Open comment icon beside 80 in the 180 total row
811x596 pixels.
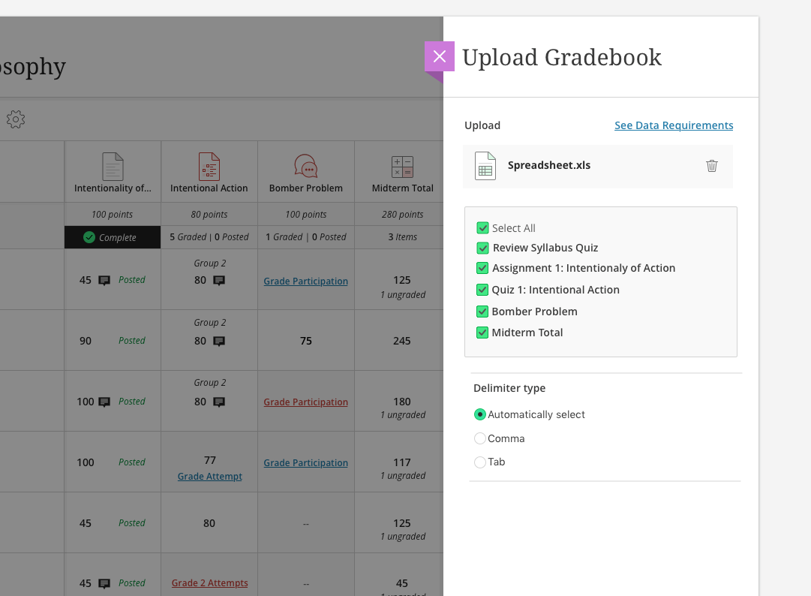click(x=219, y=402)
